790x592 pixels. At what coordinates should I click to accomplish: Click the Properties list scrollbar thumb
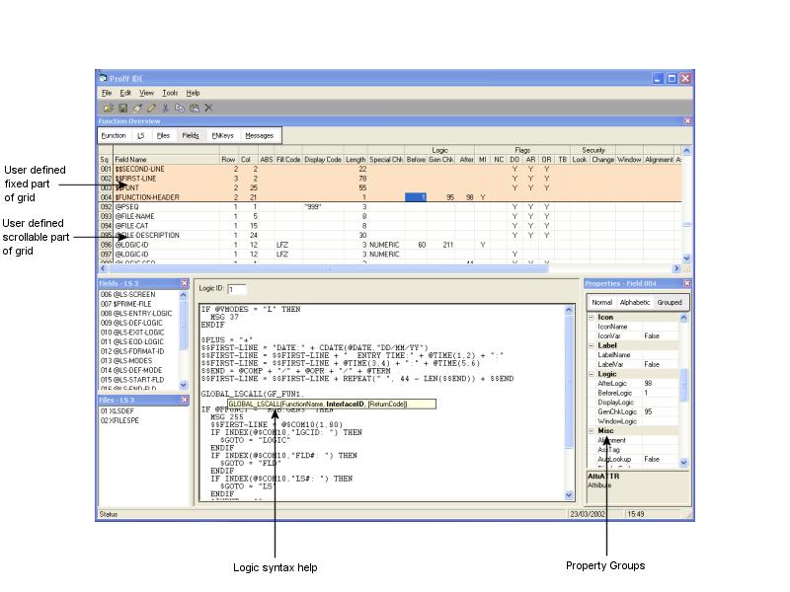pos(683,385)
